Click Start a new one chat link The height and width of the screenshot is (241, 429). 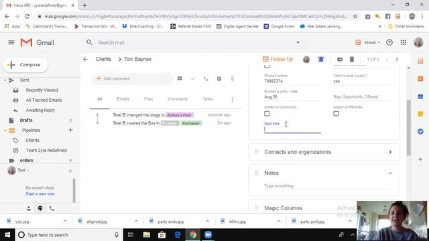coord(40,193)
